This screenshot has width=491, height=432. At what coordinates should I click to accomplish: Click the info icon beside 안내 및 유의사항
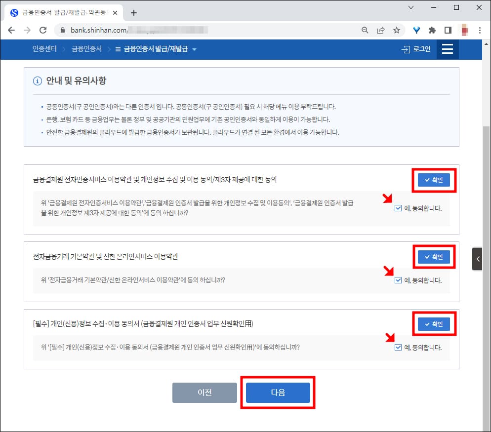click(37, 81)
